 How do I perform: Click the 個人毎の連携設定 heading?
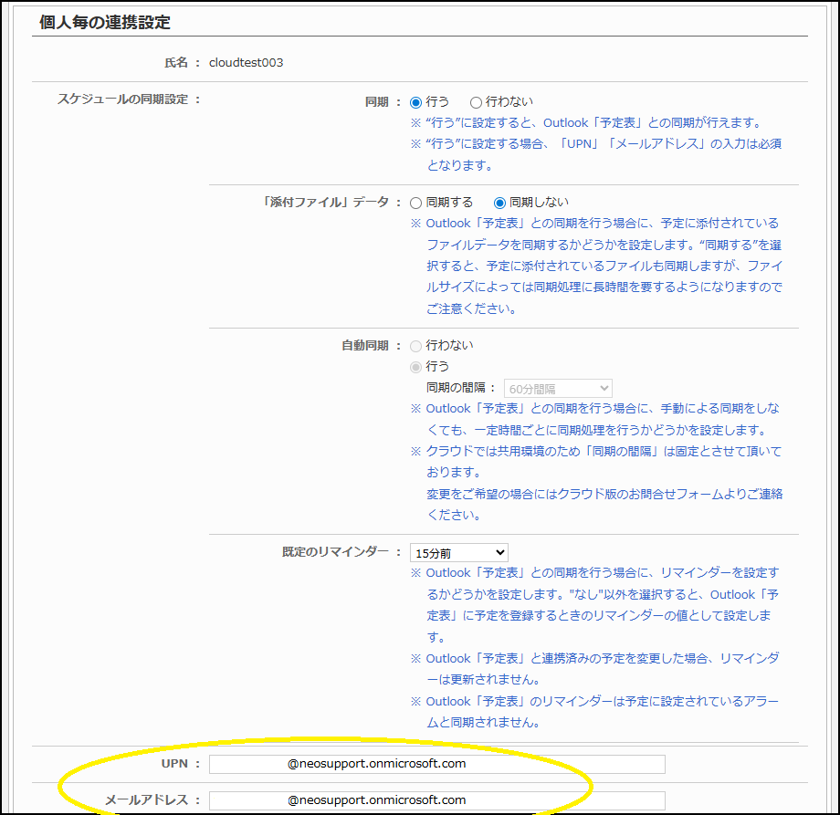[x=105, y=22]
